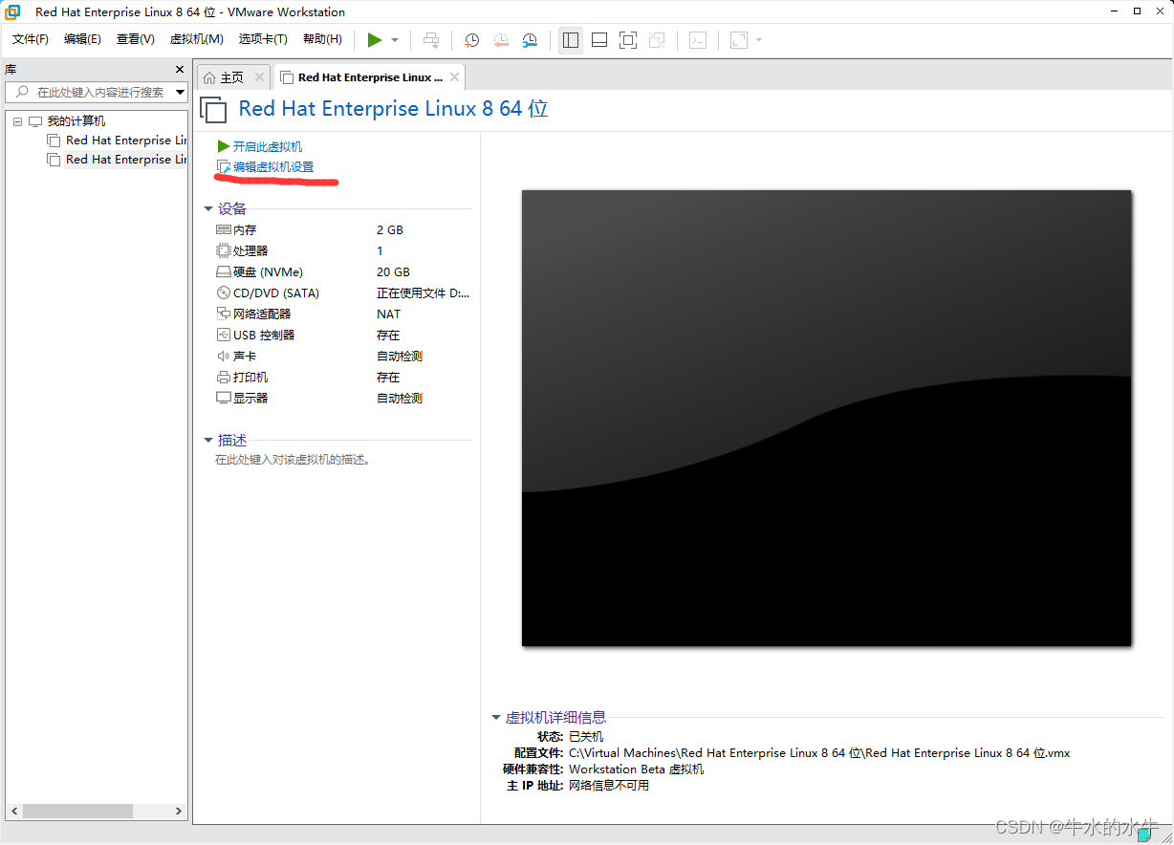The image size is (1174, 845).
Task: Click the 已关机 status value
Action: [586, 737]
